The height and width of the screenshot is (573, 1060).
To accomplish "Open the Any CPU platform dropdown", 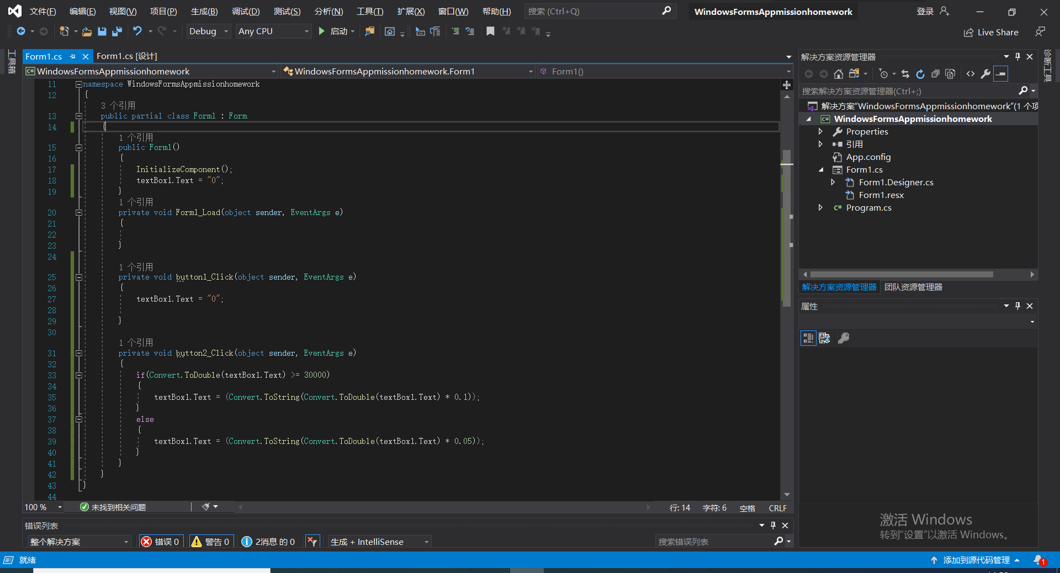I will (273, 31).
